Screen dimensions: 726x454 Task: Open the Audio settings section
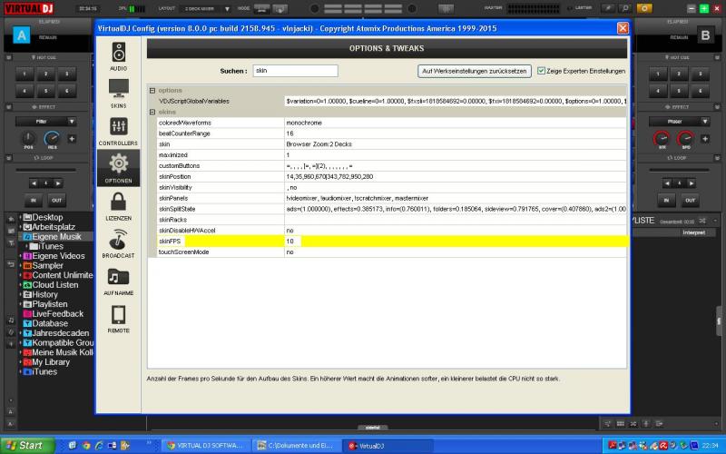coord(119,56)
